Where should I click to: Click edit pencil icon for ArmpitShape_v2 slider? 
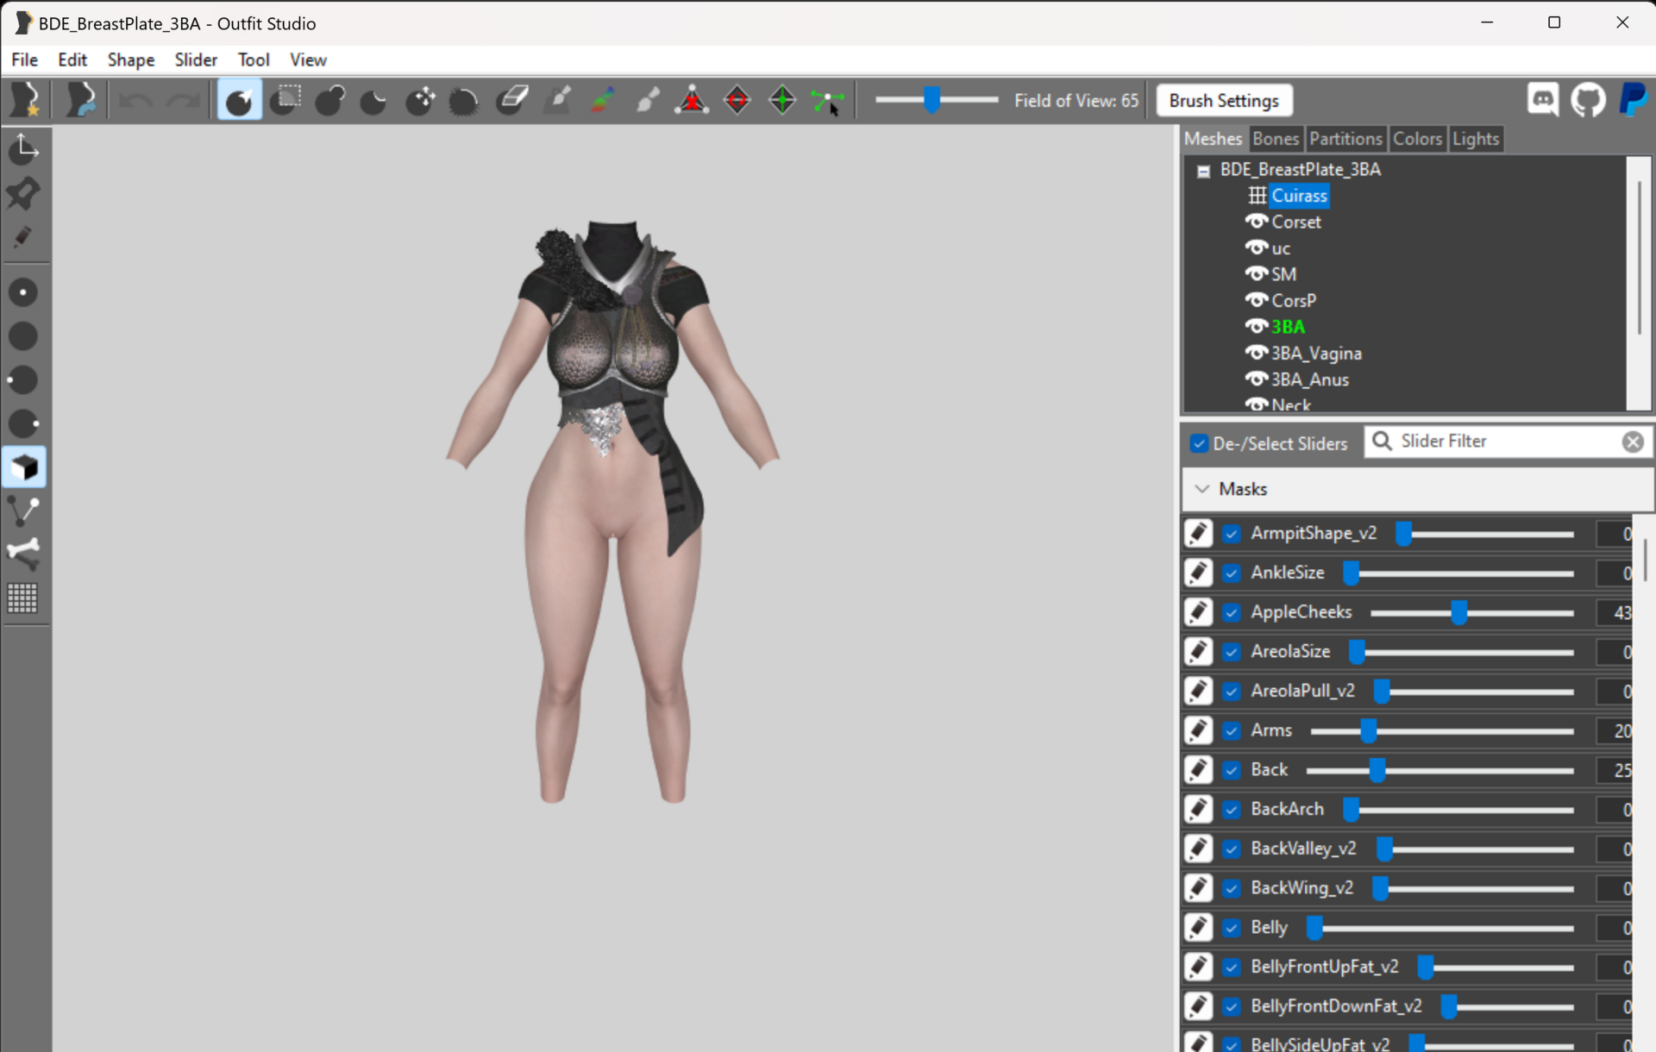pos(1199,534)
